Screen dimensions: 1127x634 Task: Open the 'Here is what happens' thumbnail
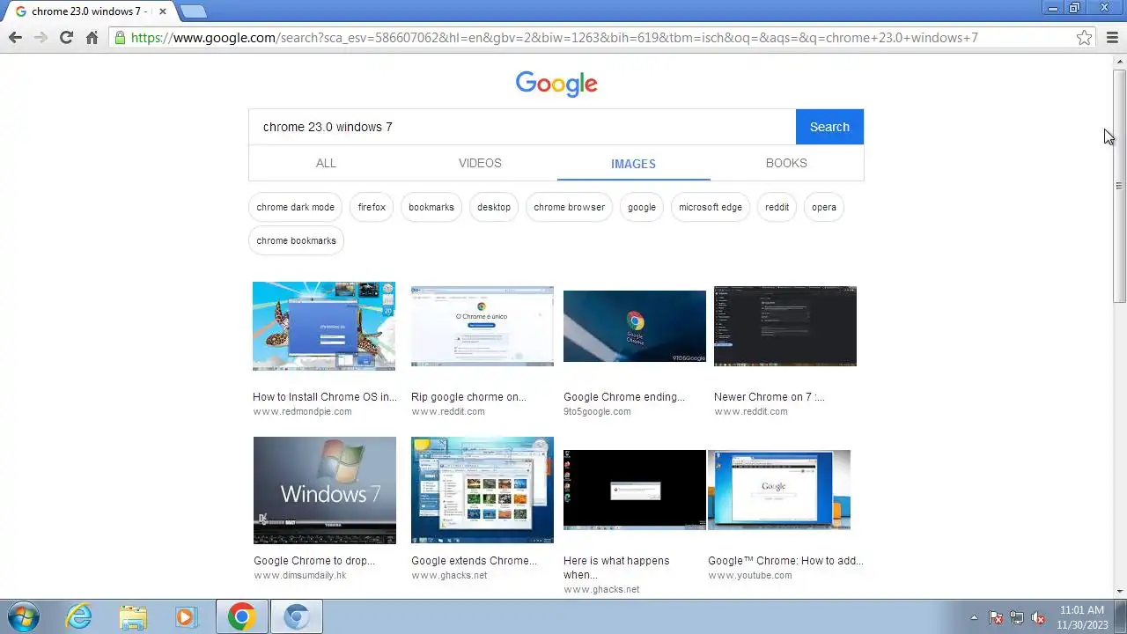coord(635,490)
